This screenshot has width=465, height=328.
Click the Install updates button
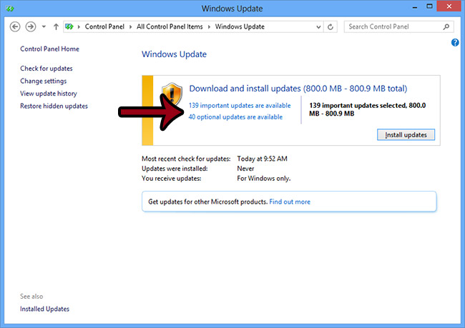click(406, 135)
